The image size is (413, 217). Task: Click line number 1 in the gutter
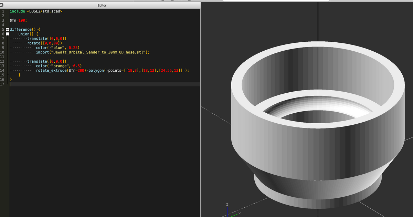tap(3, 11)
